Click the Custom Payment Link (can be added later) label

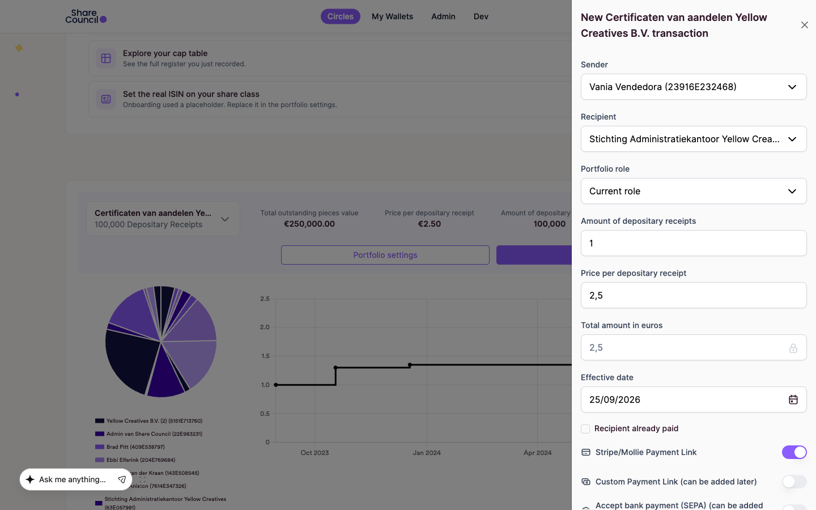pos(676,482)
